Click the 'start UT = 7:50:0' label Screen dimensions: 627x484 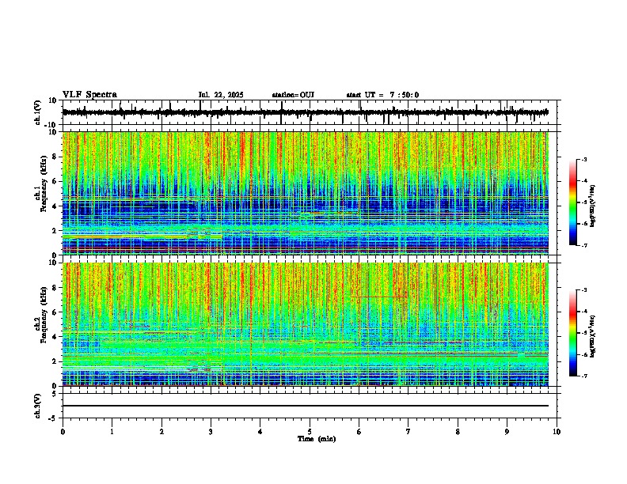tap(382, 95)
